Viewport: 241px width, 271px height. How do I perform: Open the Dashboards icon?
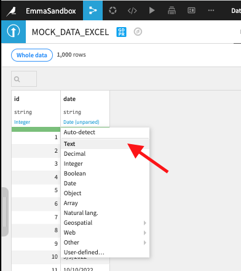coord(191,10)
